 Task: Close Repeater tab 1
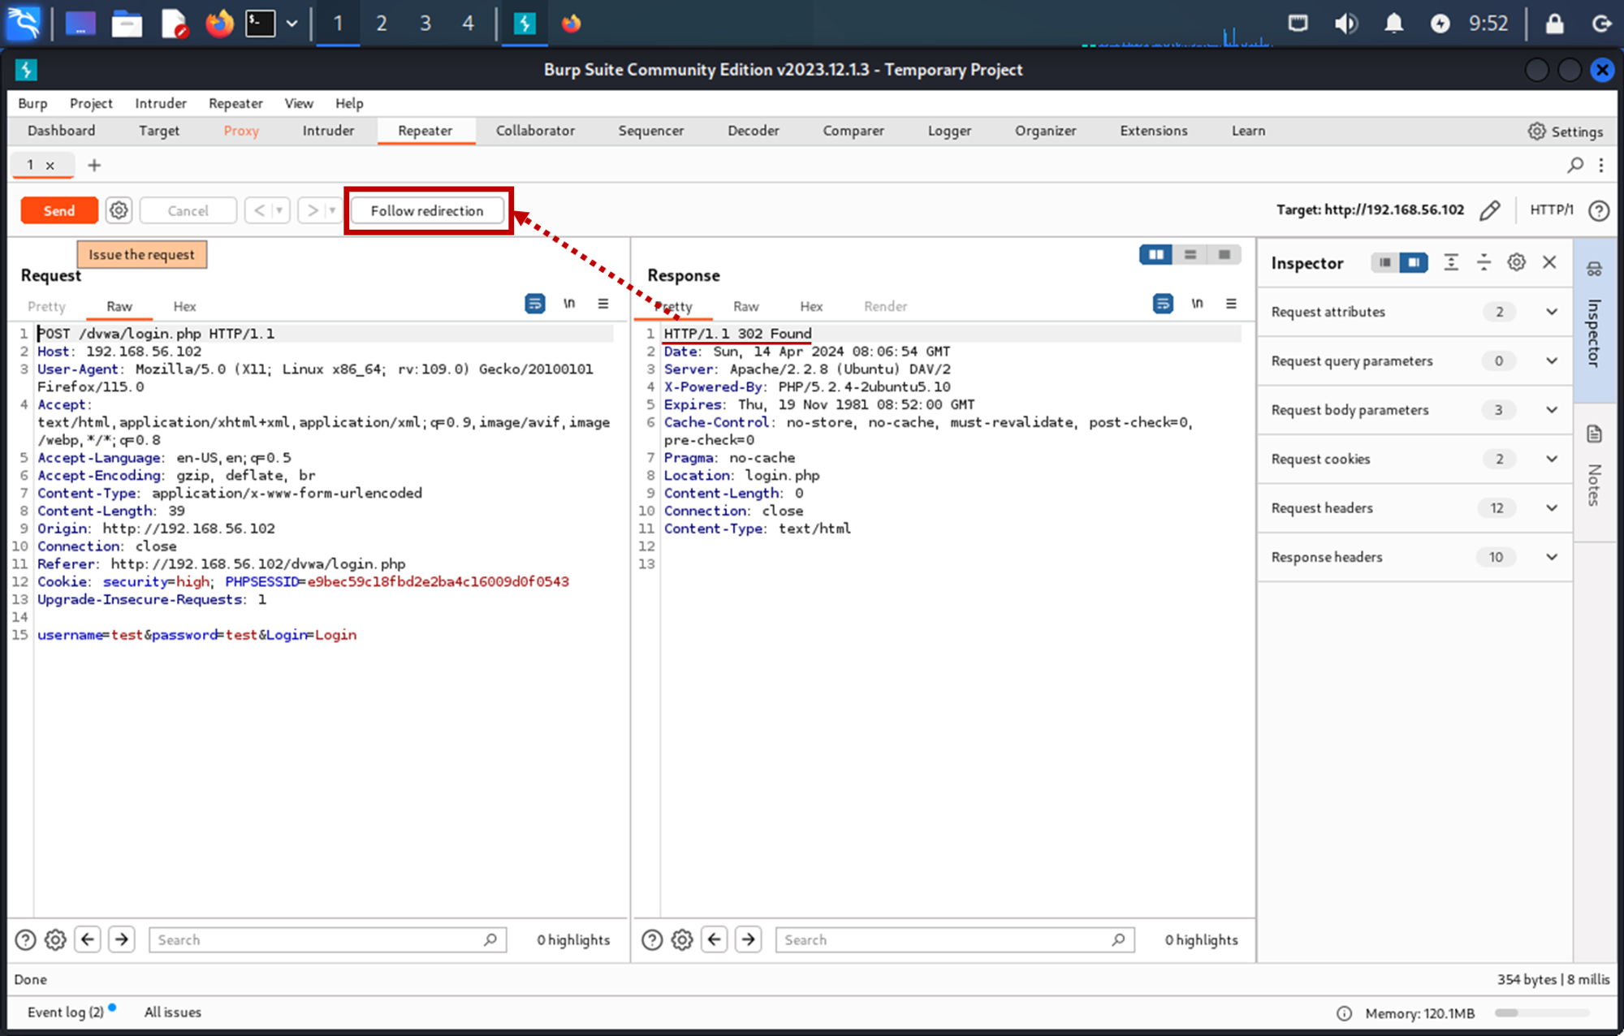pos(50,166)
